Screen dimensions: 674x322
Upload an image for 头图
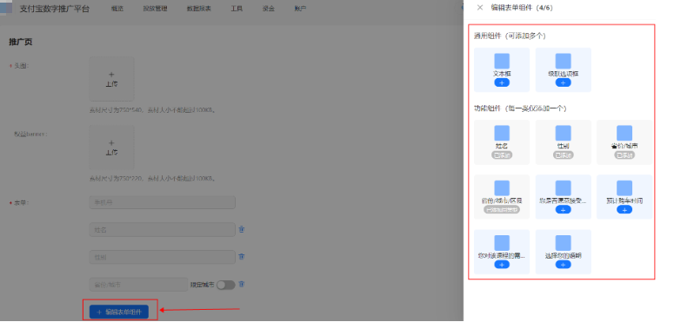click(111, 79)
